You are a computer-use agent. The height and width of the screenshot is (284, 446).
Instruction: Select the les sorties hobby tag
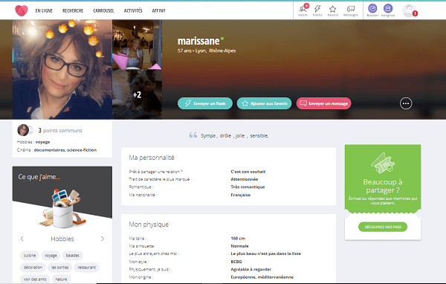tap(59, 268)
